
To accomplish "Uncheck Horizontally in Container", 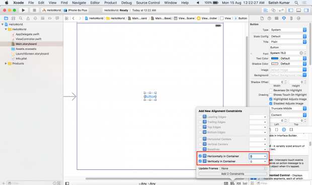I will point(200,156).
